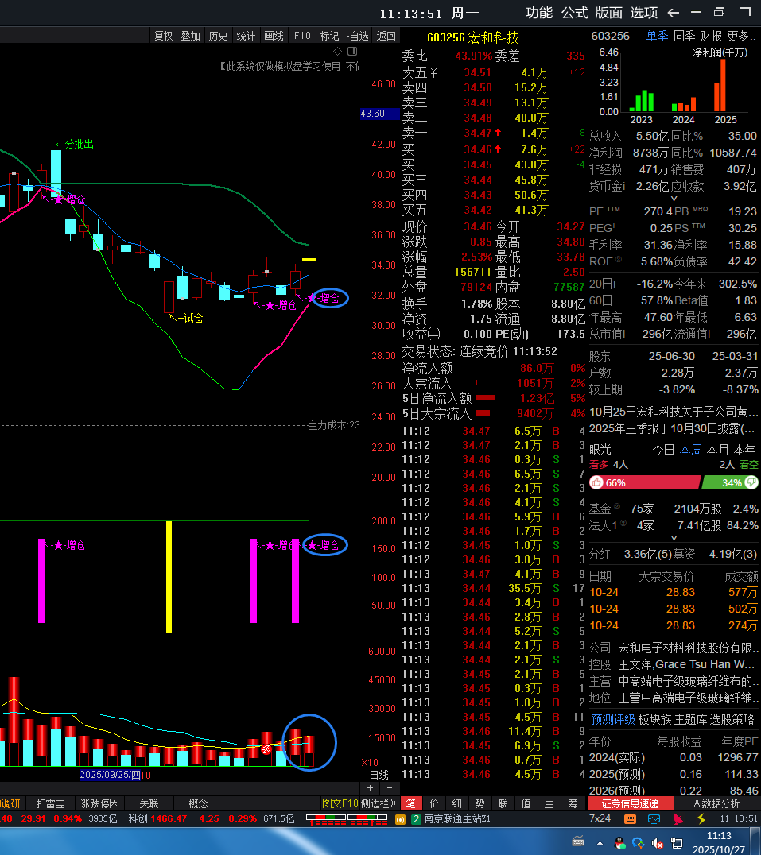The width and height of the screenshot is (761, 855).
Task: Open the announcement about 三季报 disclosure
Action: pyautogui.click(x=673, y=428)
